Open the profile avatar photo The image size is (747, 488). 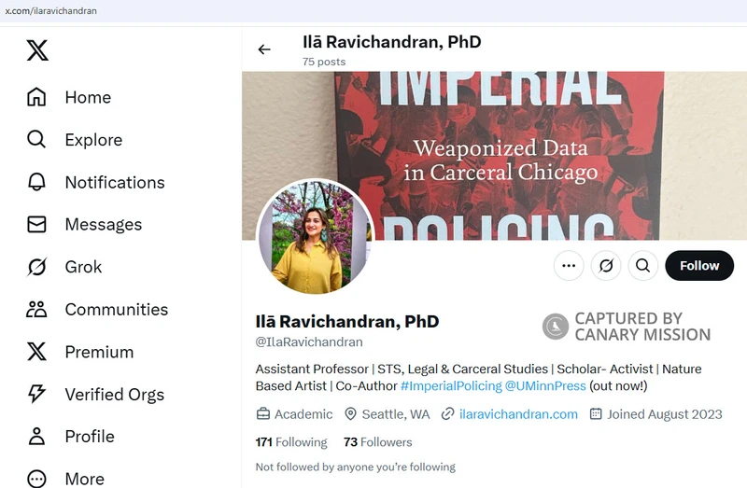315,237
